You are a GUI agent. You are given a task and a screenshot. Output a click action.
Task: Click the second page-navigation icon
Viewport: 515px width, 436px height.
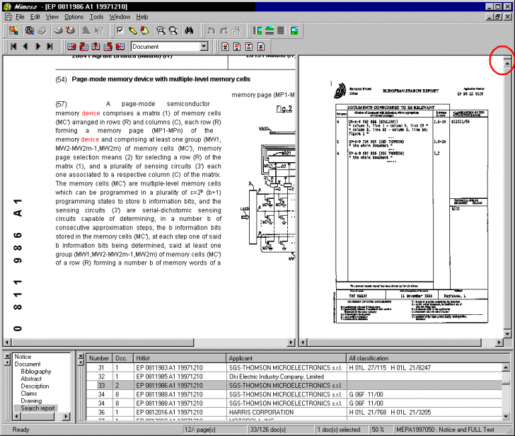point(237,47)
